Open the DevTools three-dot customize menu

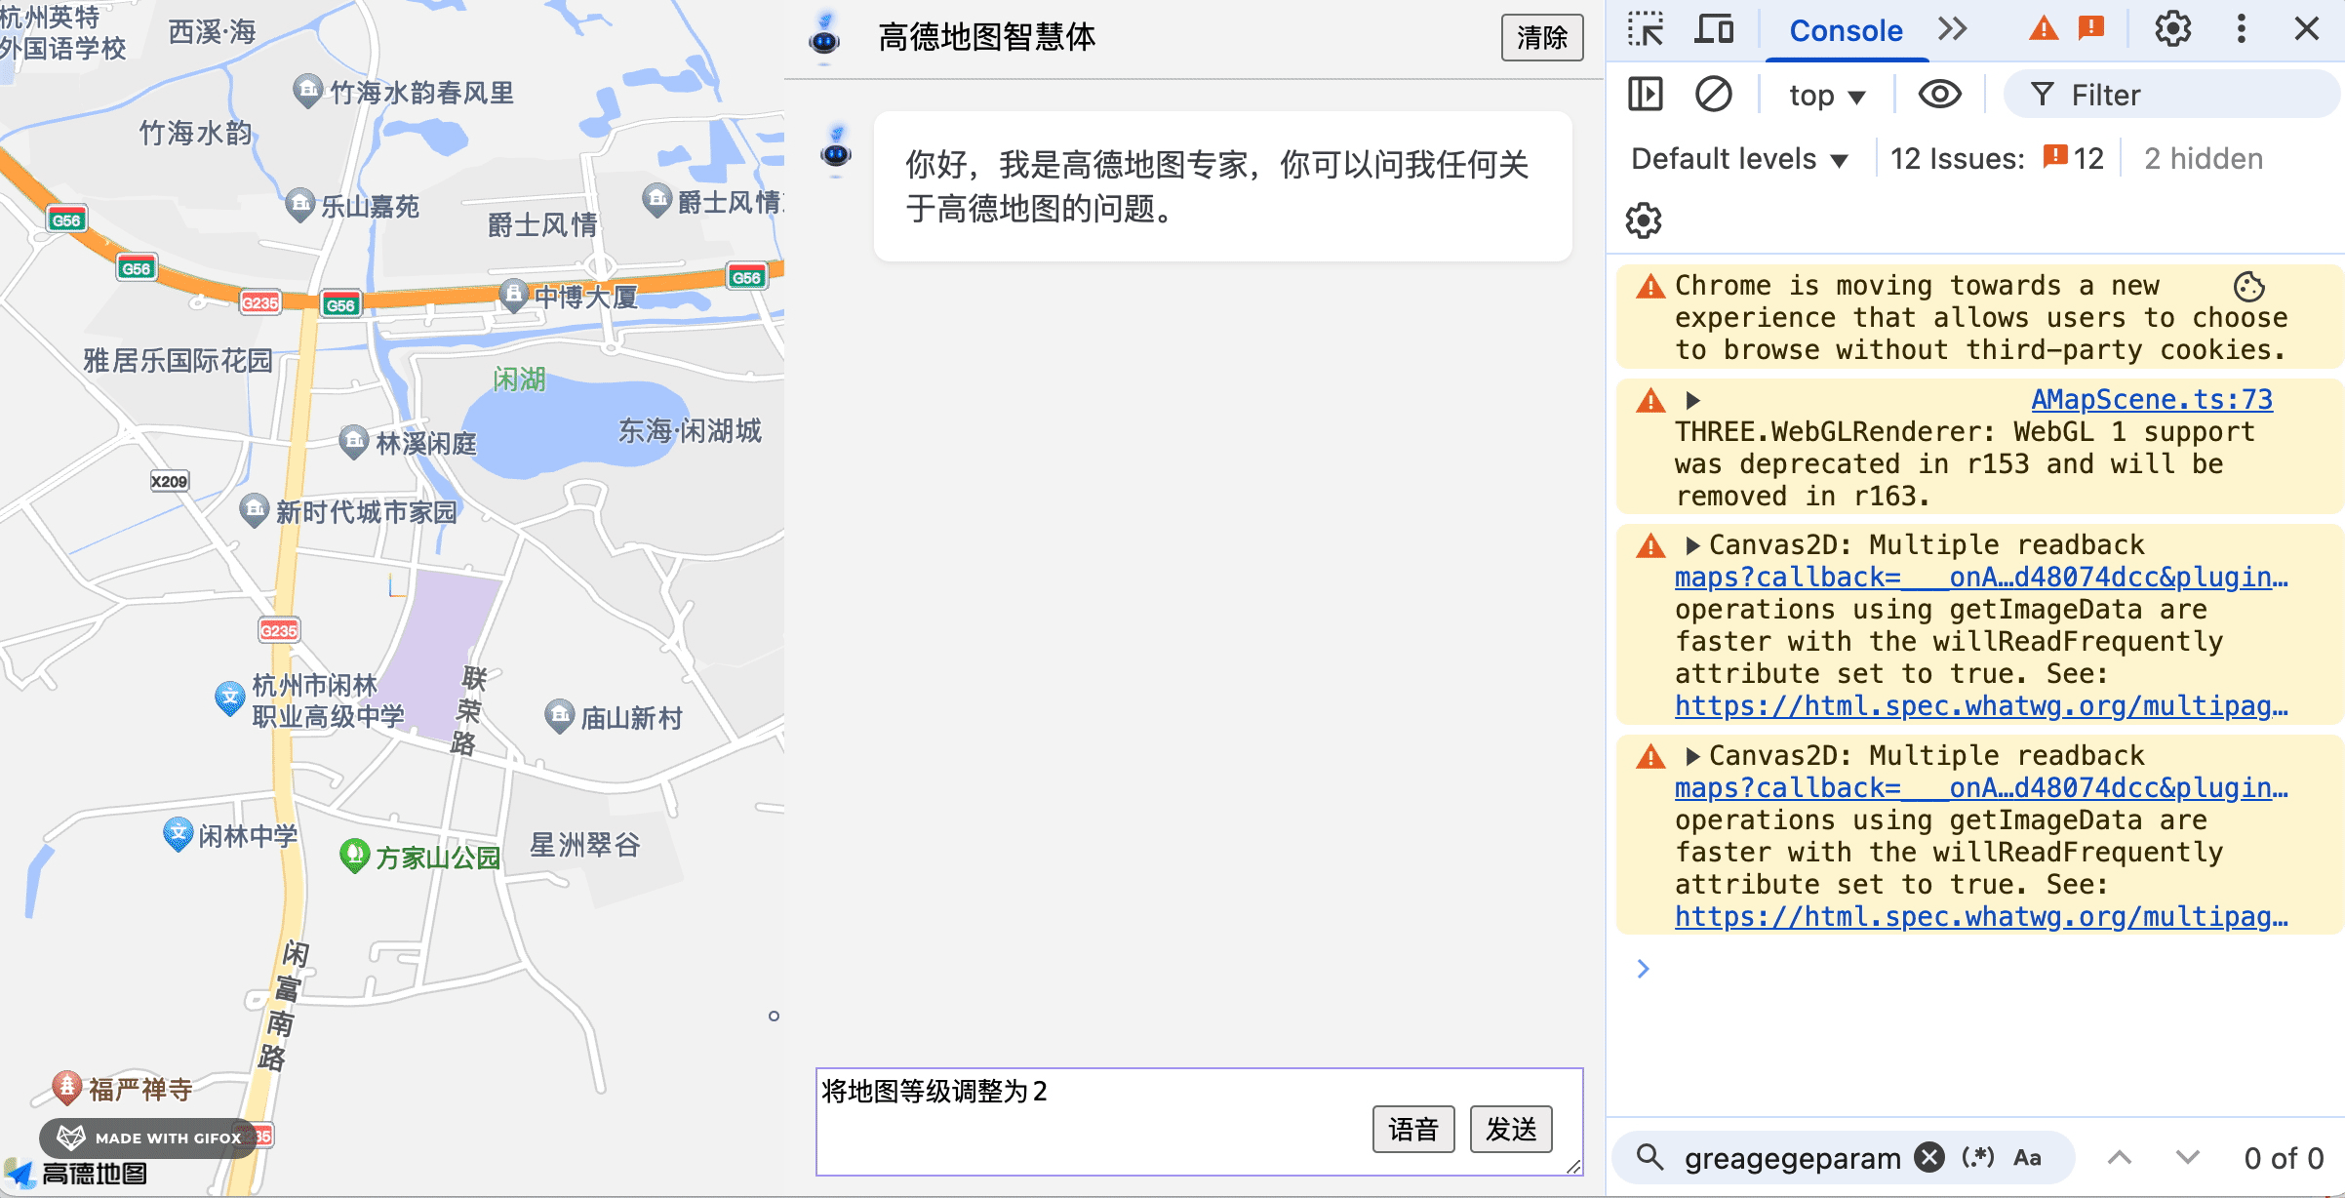(x=2240, y=29)
